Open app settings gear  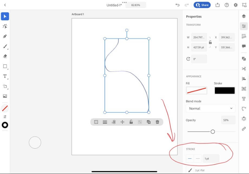tap(236, 5)
